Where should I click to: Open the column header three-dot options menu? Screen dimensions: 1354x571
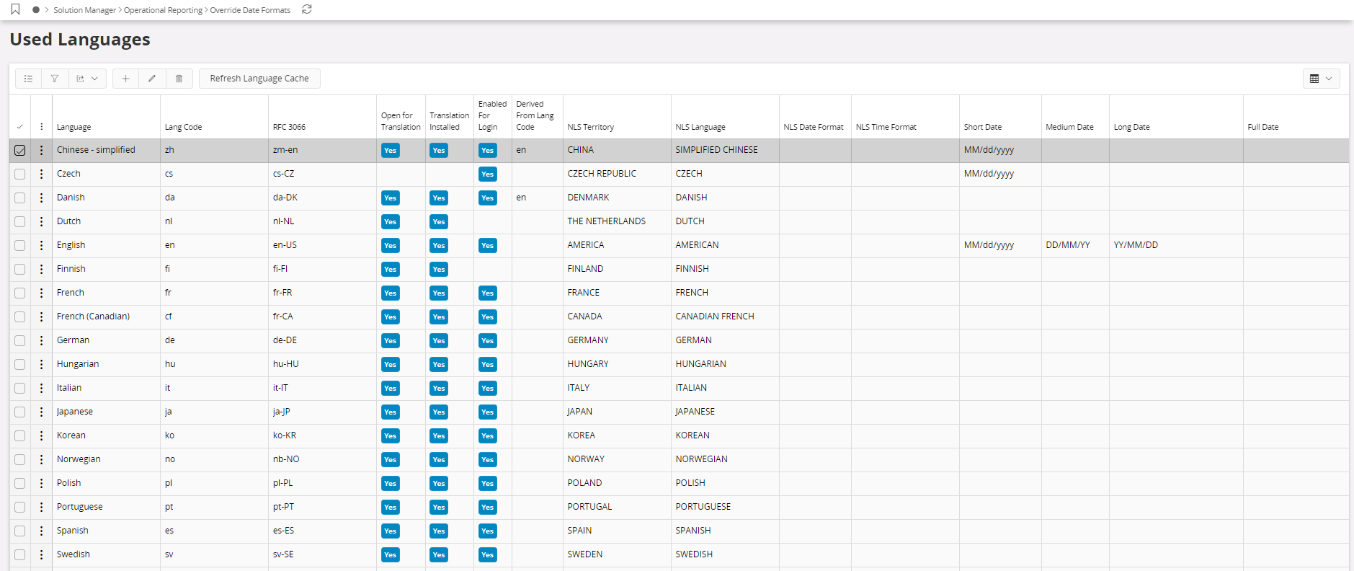[x=41, y=127]
